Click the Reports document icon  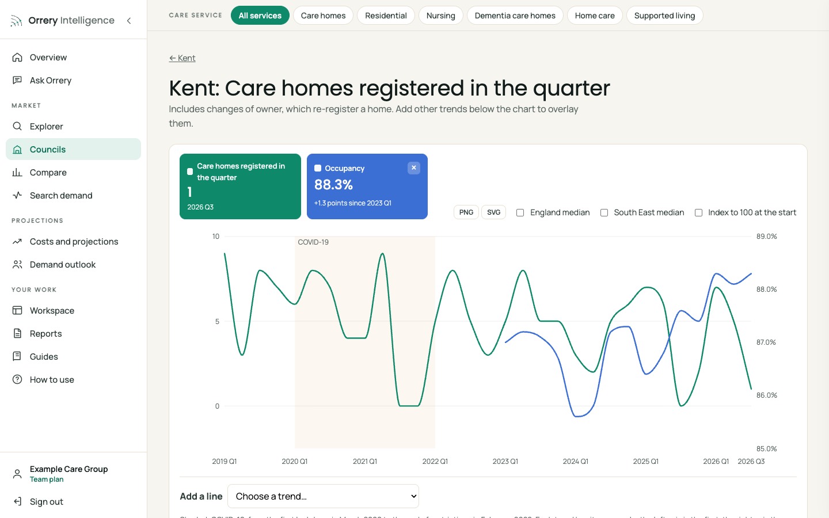(17, 334)
